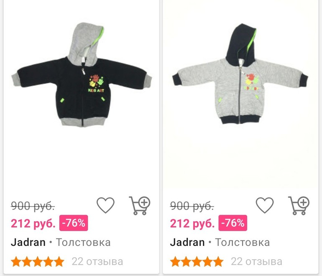The width and height of the screenshot is (322, 276).
Task: Click crossed-out 900 руб. on left card
Action: pos(33,206)
